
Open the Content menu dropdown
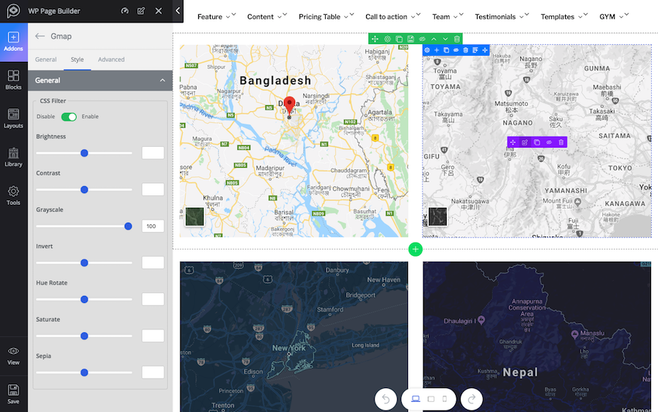[267, 17]
